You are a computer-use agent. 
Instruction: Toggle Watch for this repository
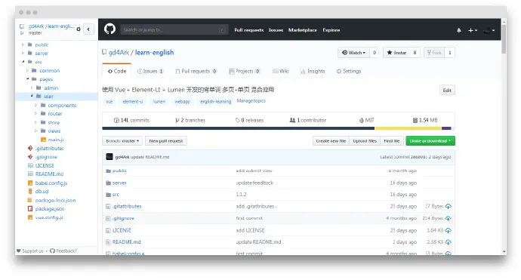[x=353, y=53]
